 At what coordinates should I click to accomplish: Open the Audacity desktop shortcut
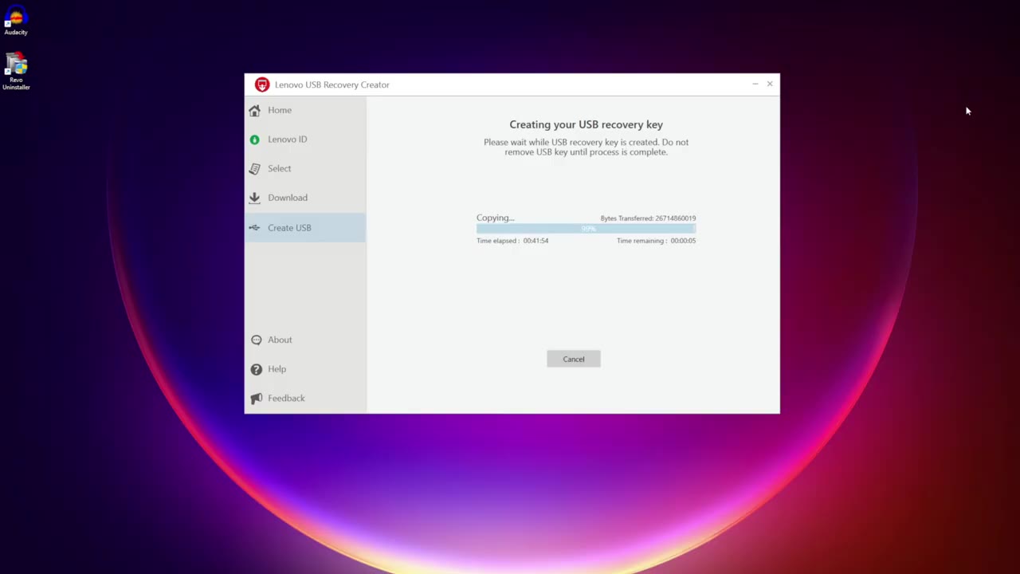[16, 20]
